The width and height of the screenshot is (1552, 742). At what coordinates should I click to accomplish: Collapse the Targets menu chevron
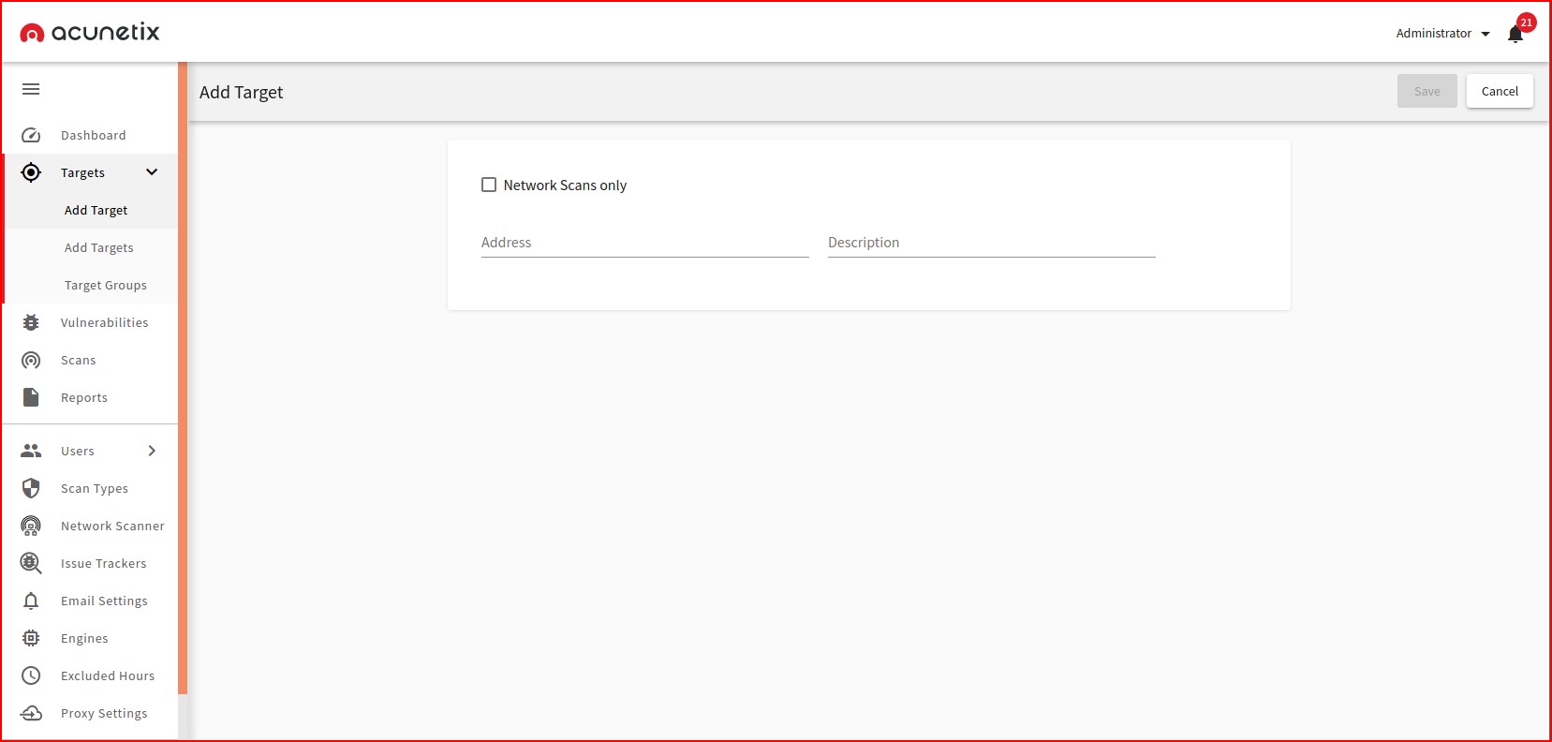pos(152,172)
